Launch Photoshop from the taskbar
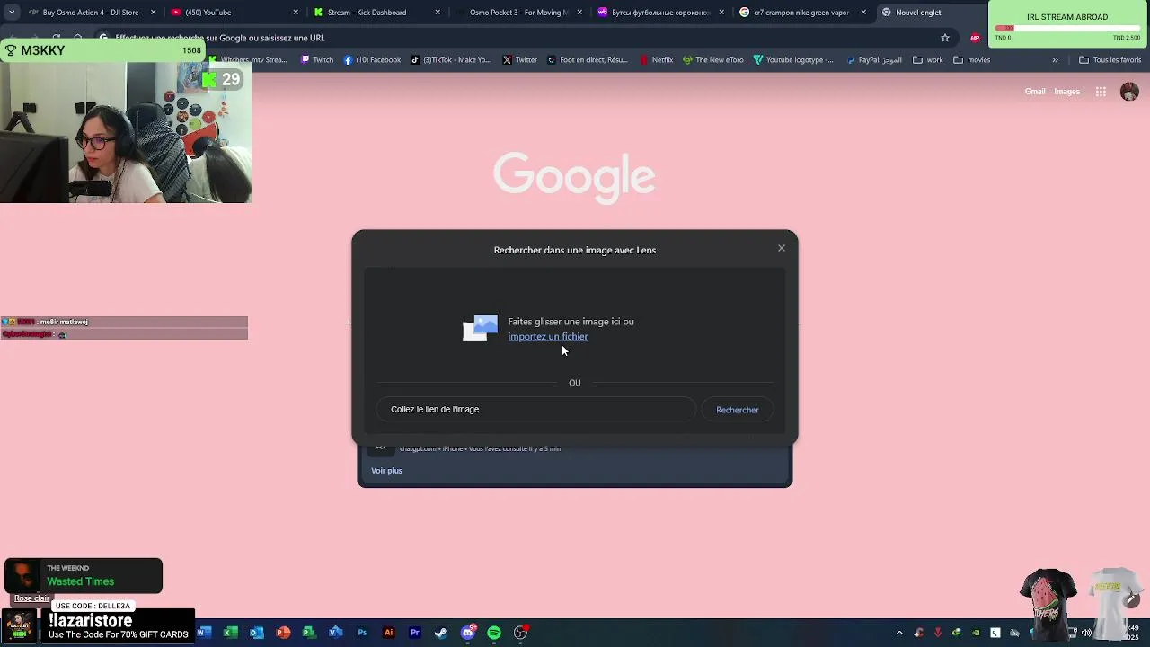 pos(362,633)
